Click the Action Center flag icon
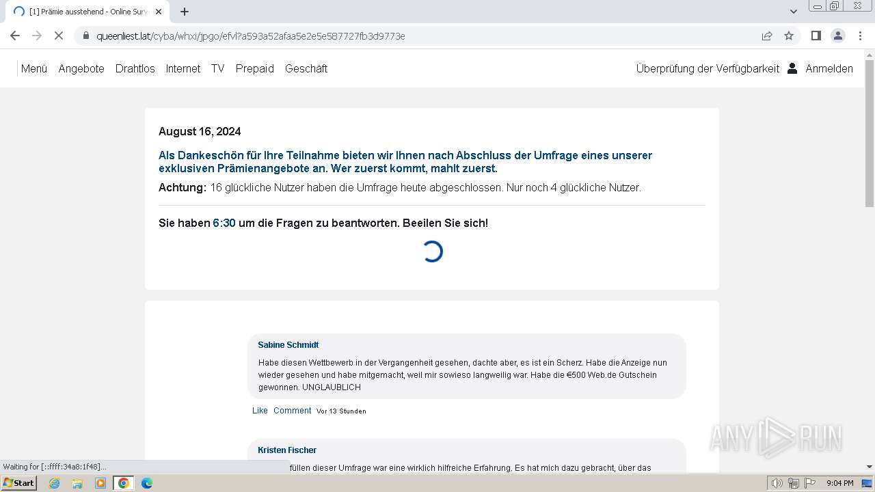 (810, 483)
